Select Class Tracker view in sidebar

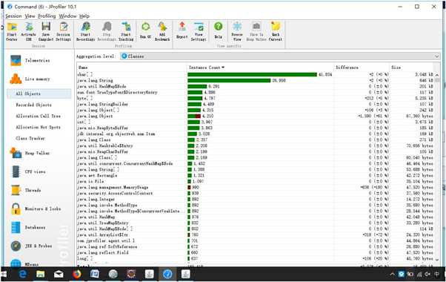[30, 138]
